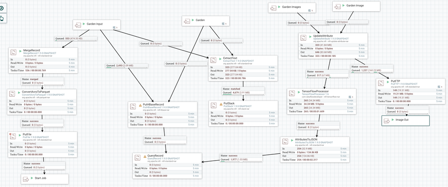Select the ConvertAvroToParquet processor icon
Screen dimensions: 448x187
tap(12, 93)
